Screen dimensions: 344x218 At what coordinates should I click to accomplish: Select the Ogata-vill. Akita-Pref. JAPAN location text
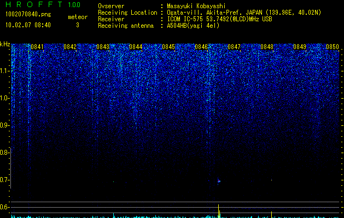click(x=244, y=13)
